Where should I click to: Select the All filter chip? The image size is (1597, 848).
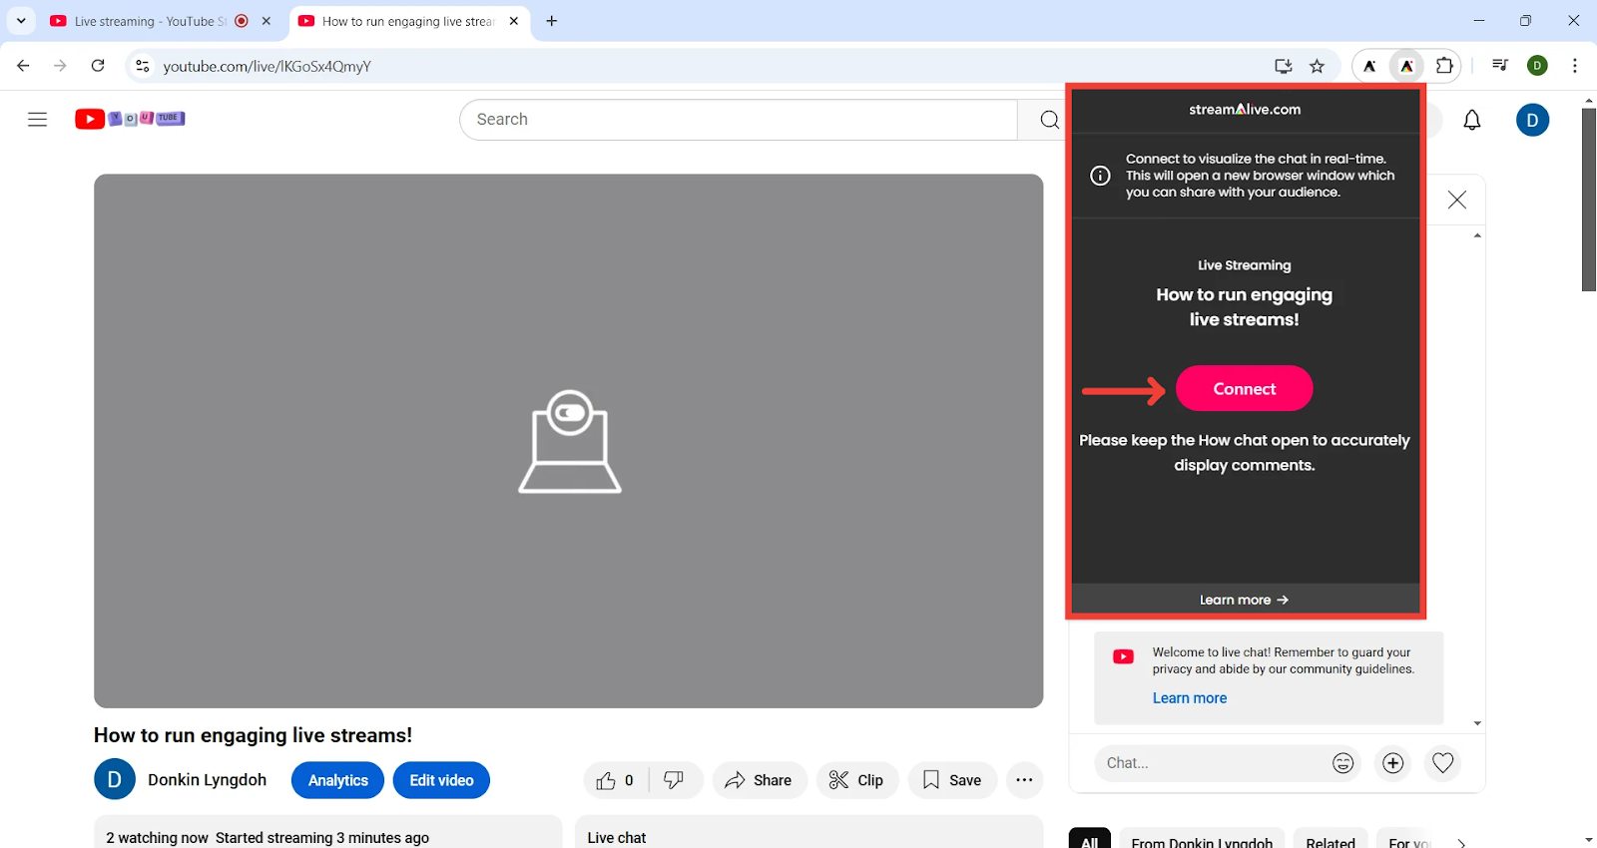(x=1090, y=840)
